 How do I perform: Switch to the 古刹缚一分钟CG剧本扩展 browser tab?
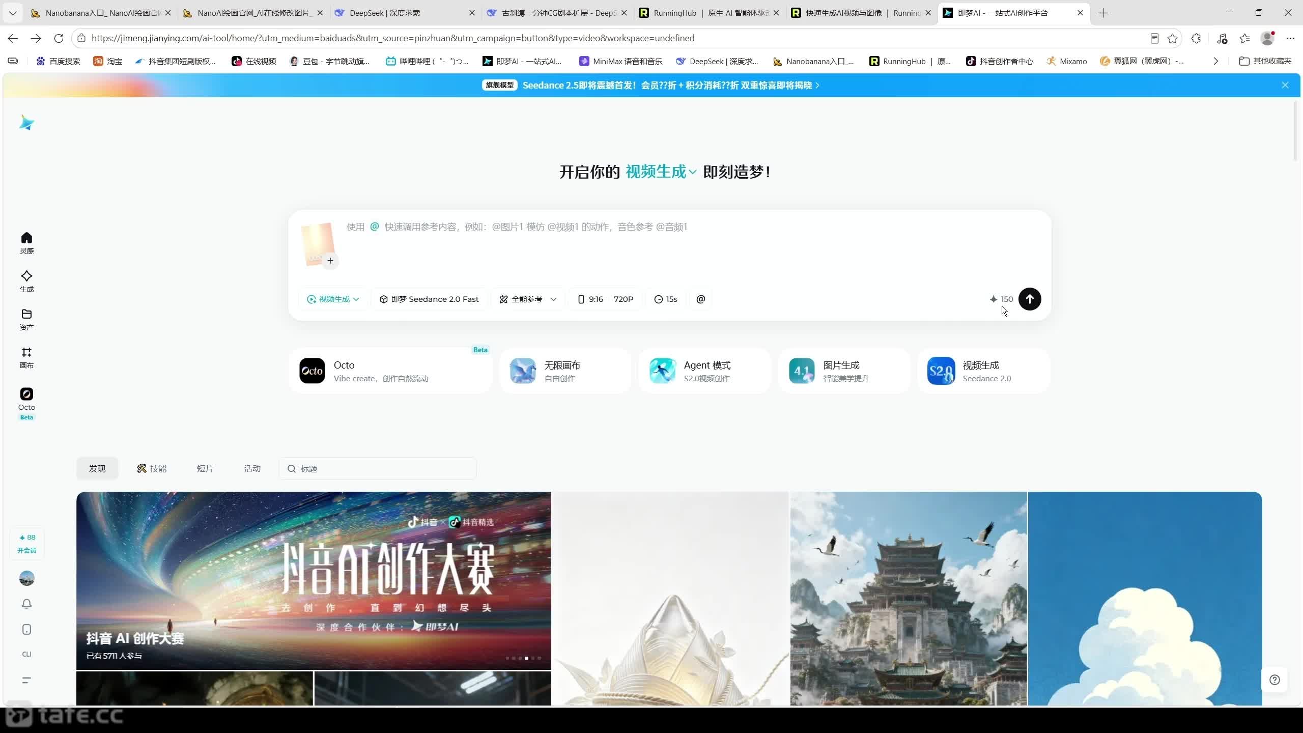(x=557, y=13)
